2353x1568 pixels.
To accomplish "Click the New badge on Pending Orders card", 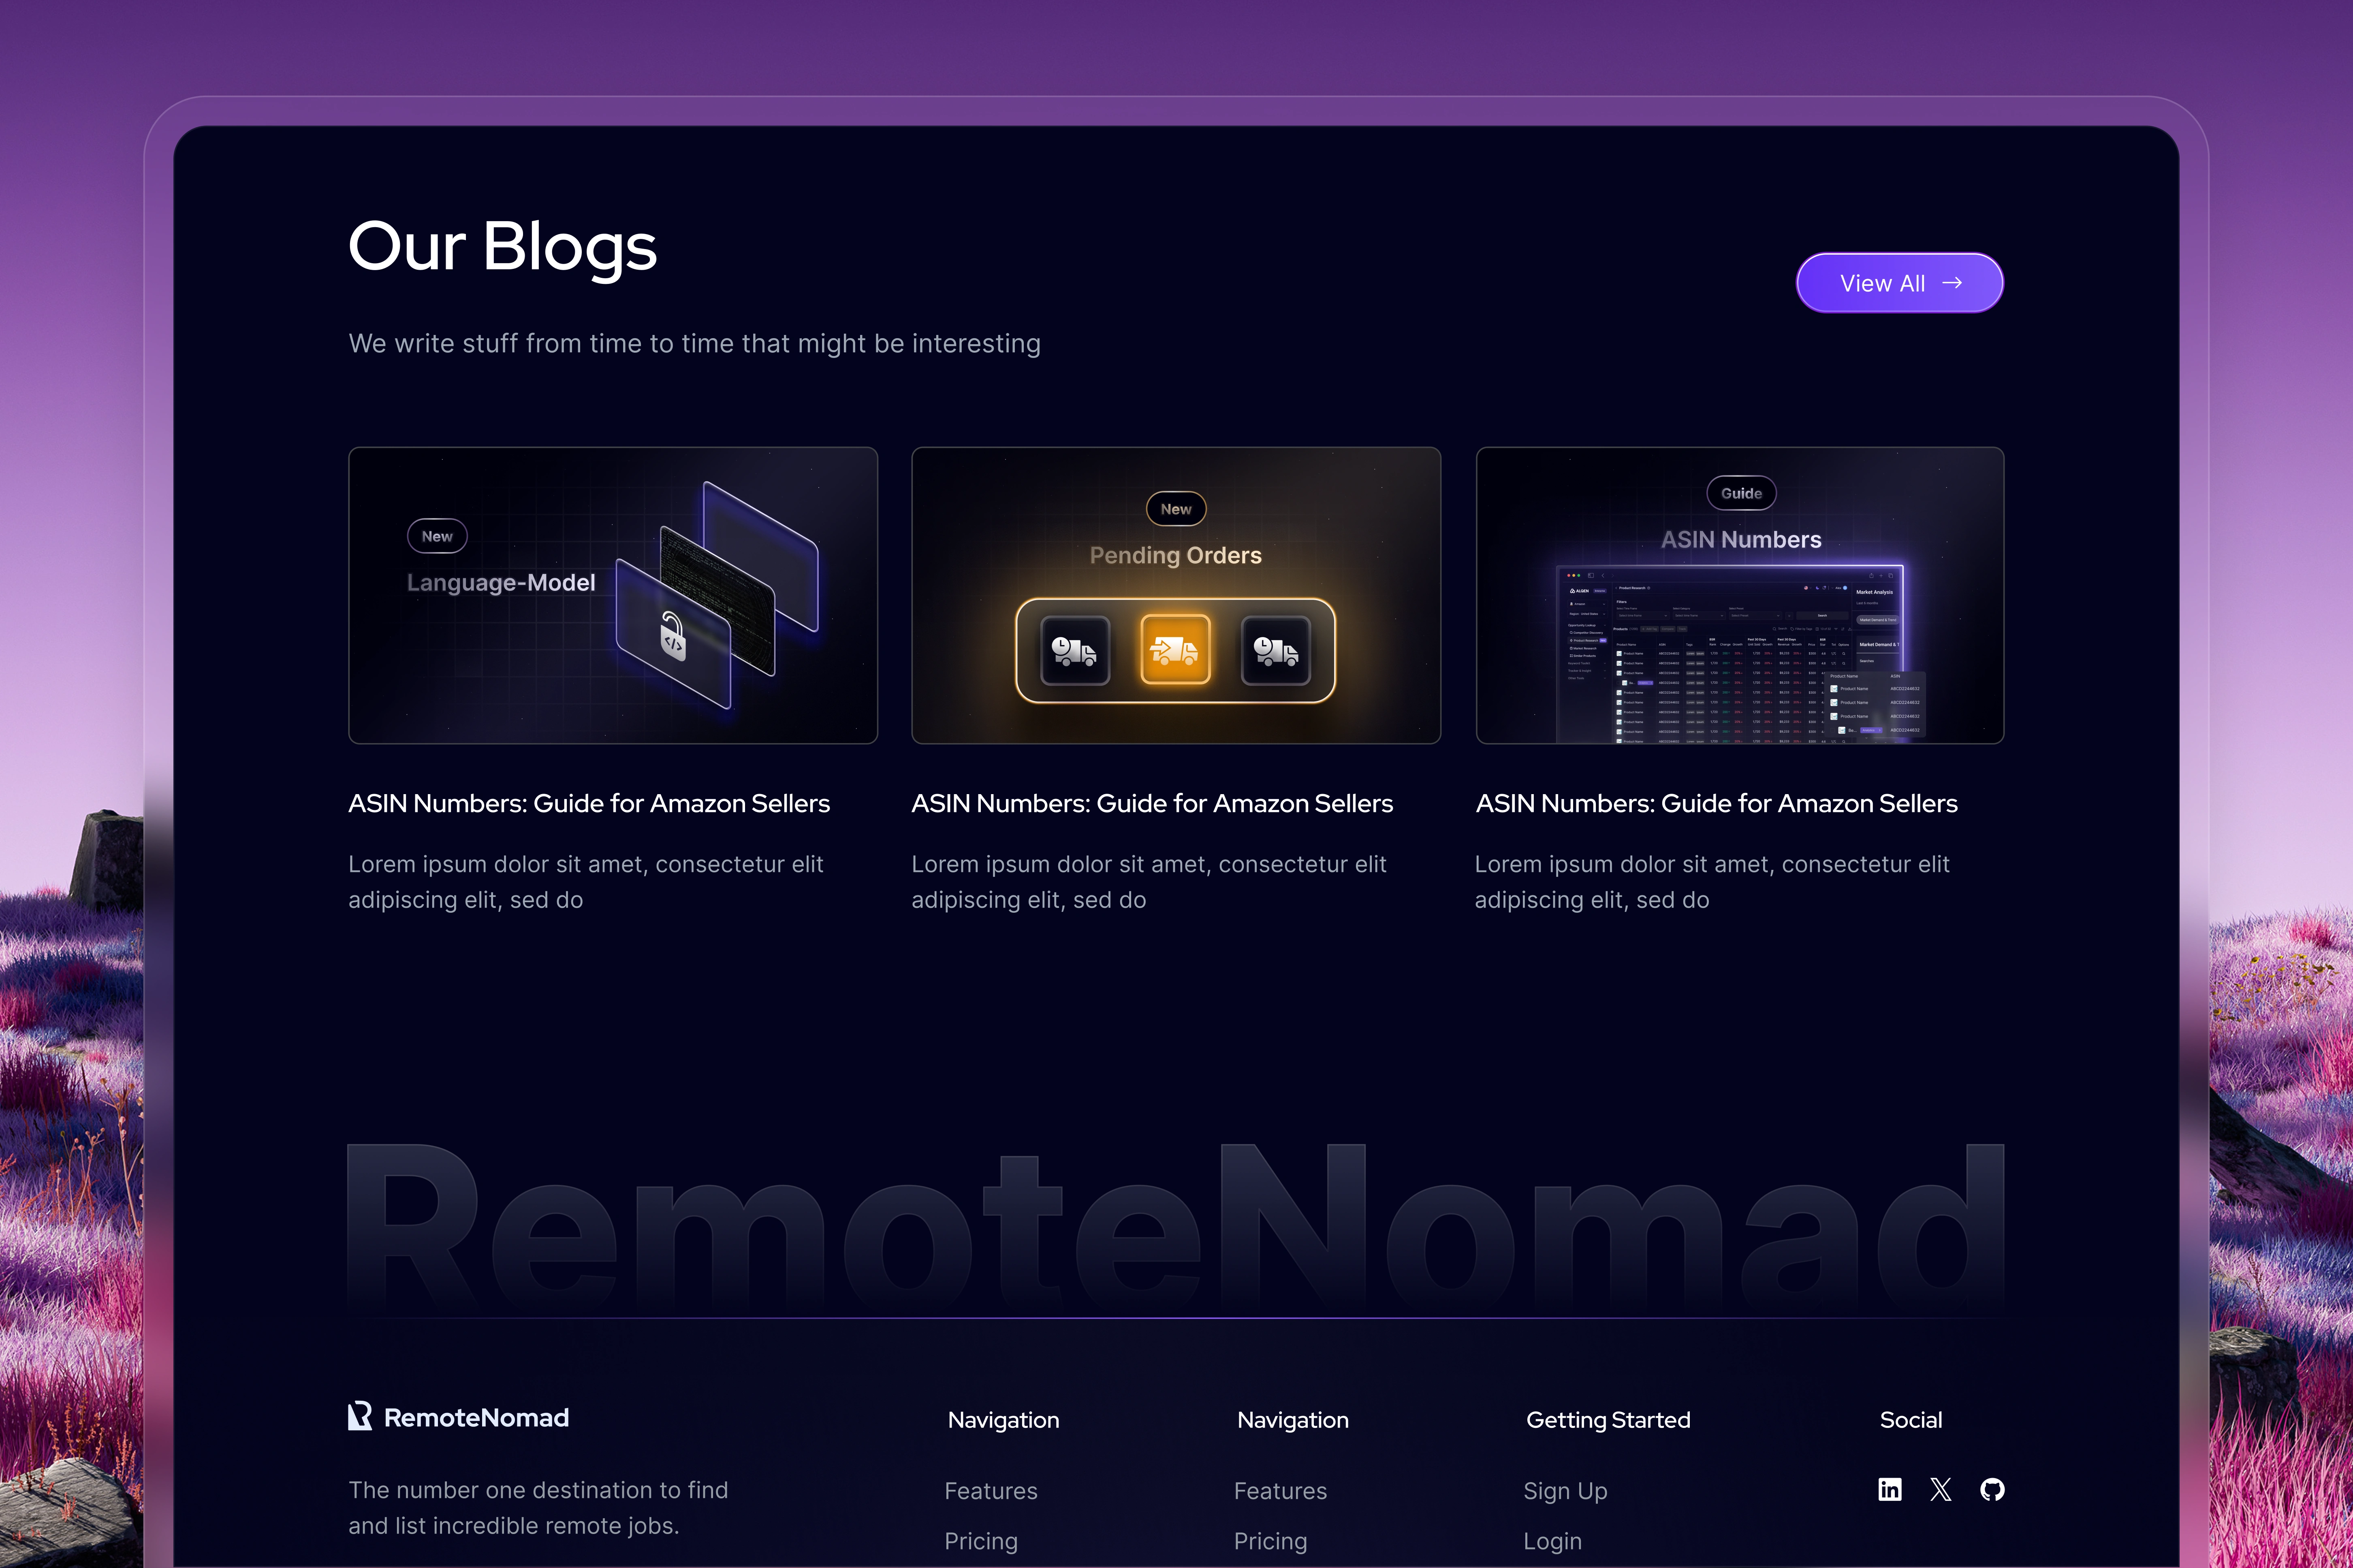I will point(1176,509).
